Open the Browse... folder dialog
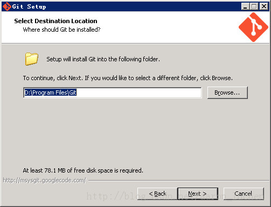This screenshot has height=207, width=271. pos(227,92)
